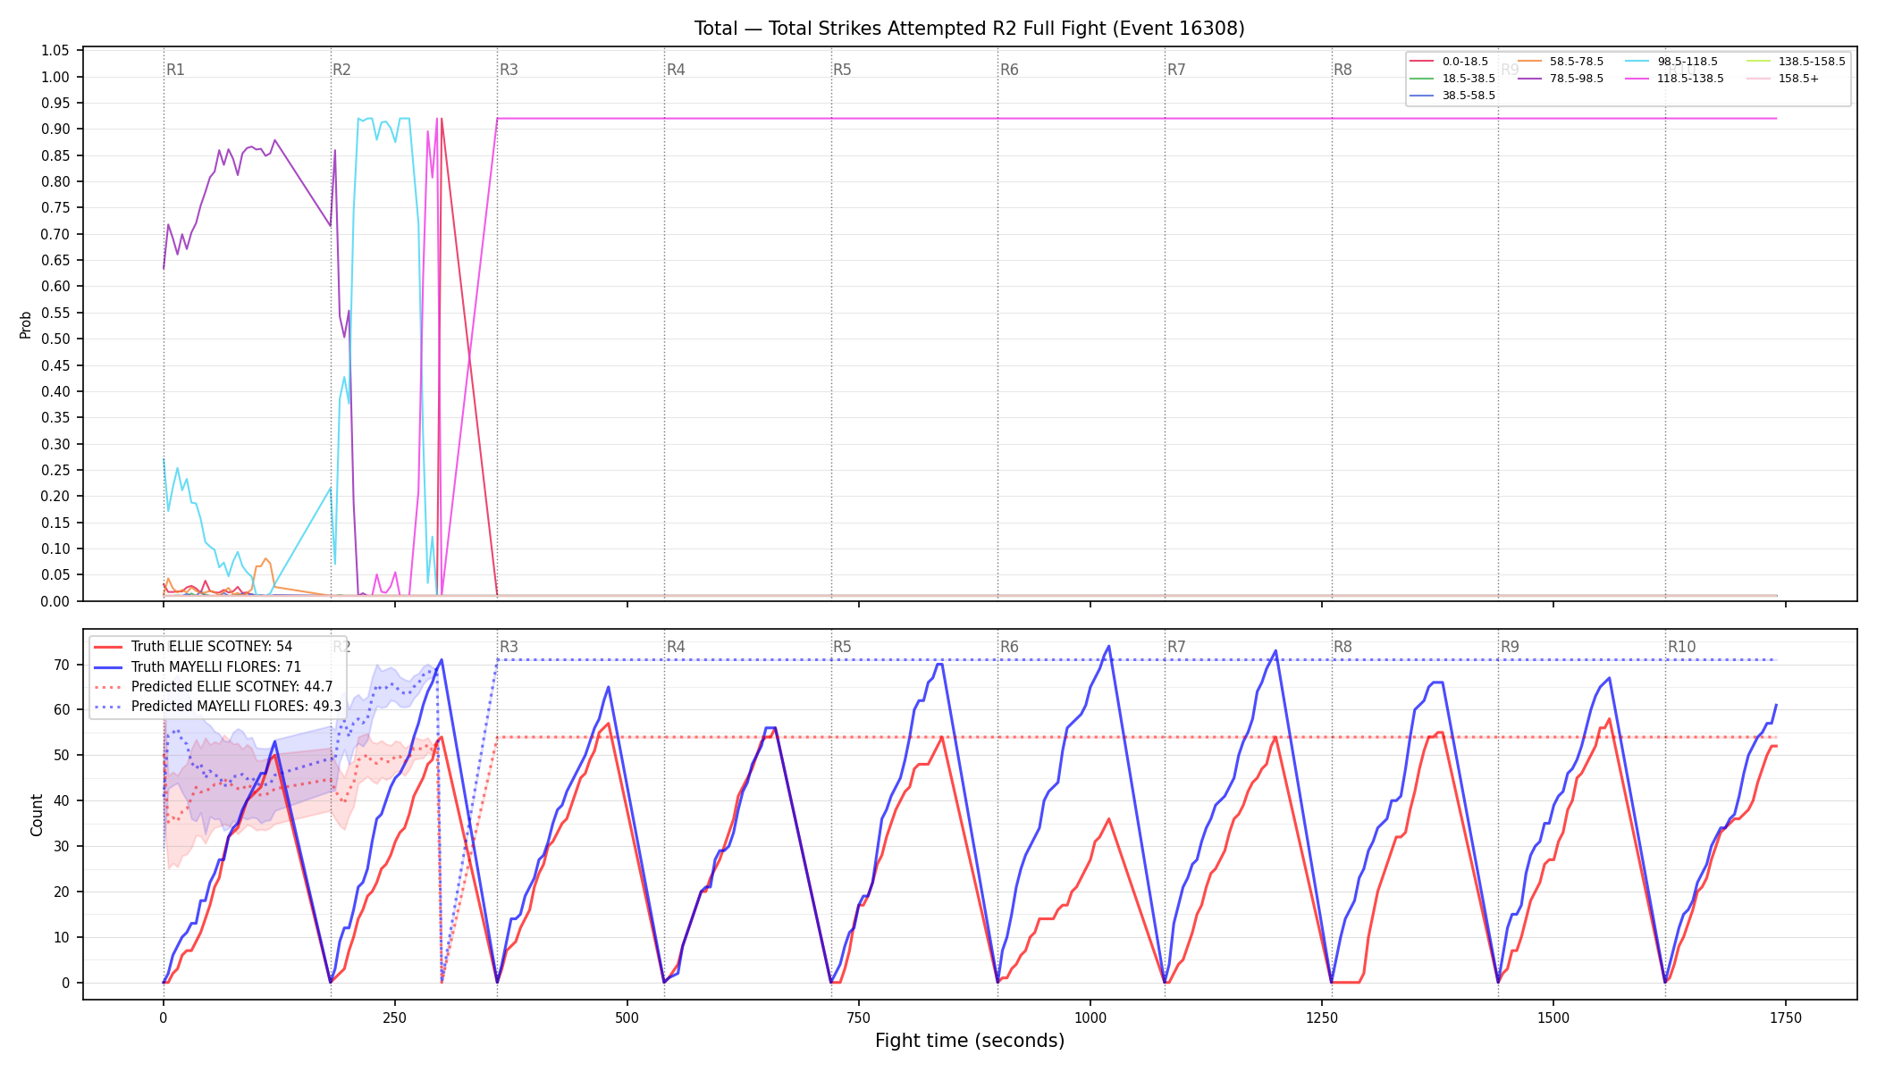Click the R9 round marker in the count chart
This screenshot has height=1072, width=1877.
point(1510,647)
